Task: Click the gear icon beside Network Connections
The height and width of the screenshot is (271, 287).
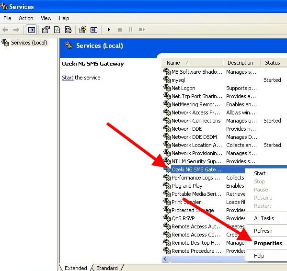Action: click(167, 121)
